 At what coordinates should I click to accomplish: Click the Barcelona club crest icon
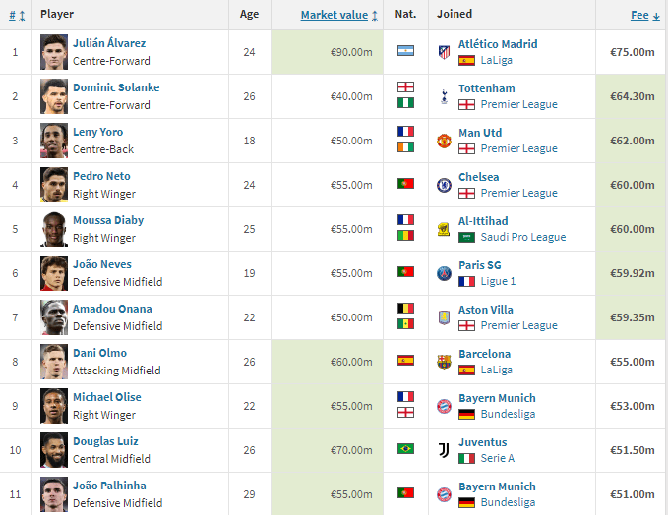click(x=444, y=363)
